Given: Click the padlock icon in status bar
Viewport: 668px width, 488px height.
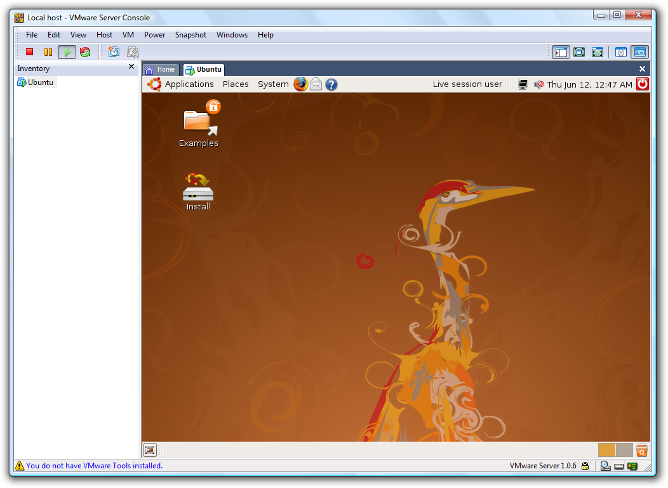Looking at the screenshot, I should 585,466.
